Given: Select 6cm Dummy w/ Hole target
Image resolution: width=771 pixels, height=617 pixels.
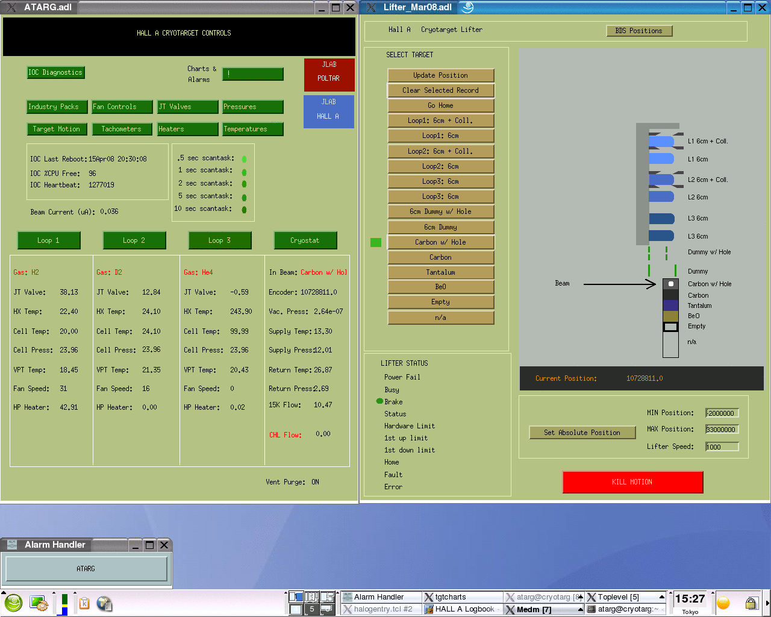Looking at the screenshot, I should coord(441,211).
